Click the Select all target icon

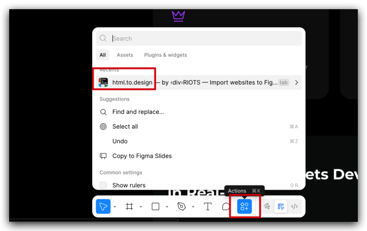point(103,127)
